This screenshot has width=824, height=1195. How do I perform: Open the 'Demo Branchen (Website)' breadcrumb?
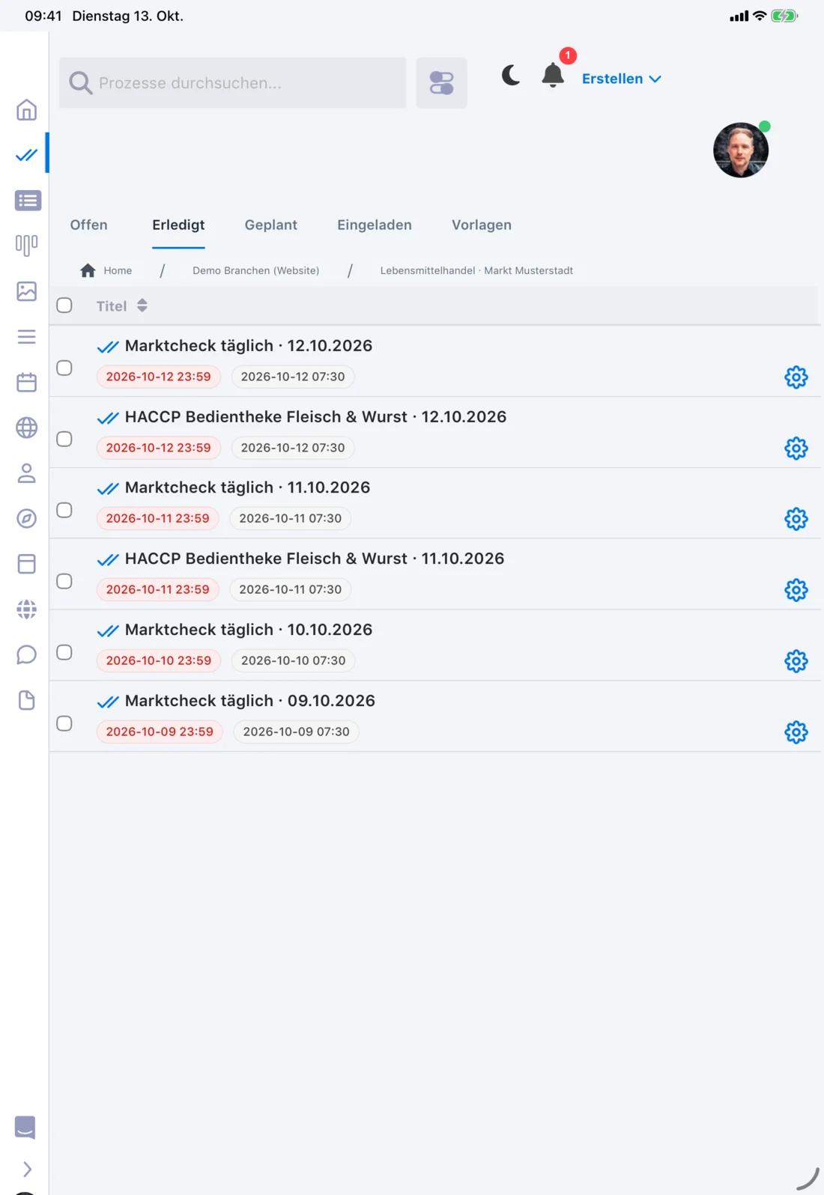click(256, 271)
